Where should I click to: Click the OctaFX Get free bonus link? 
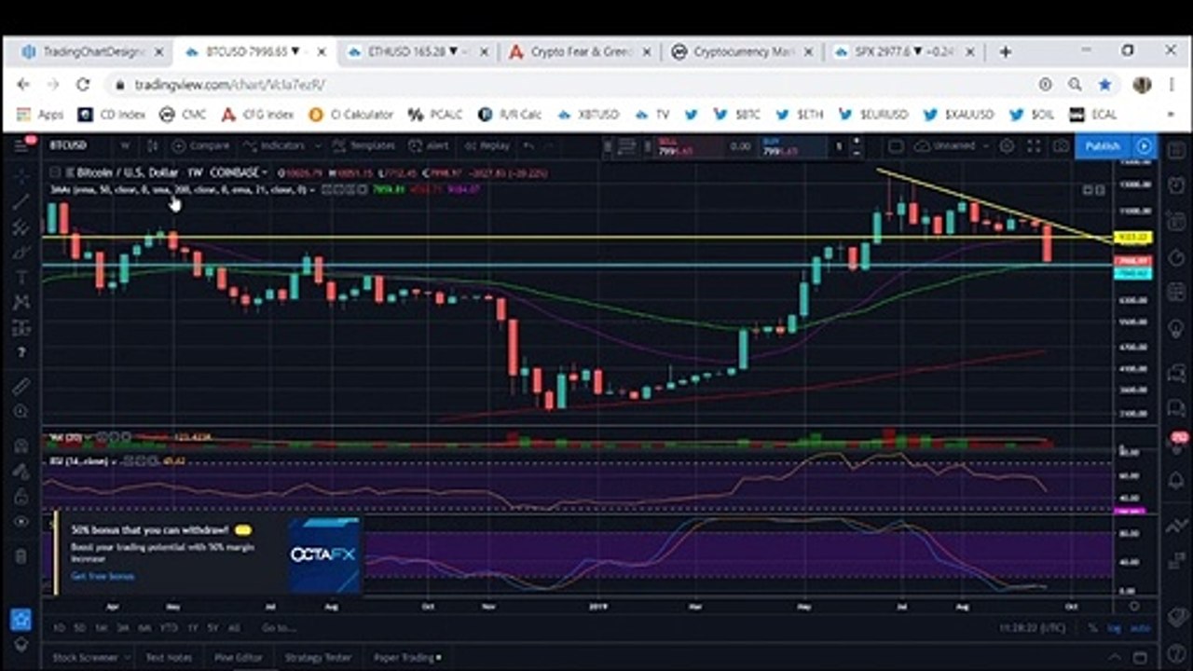(x=103, y=576)
